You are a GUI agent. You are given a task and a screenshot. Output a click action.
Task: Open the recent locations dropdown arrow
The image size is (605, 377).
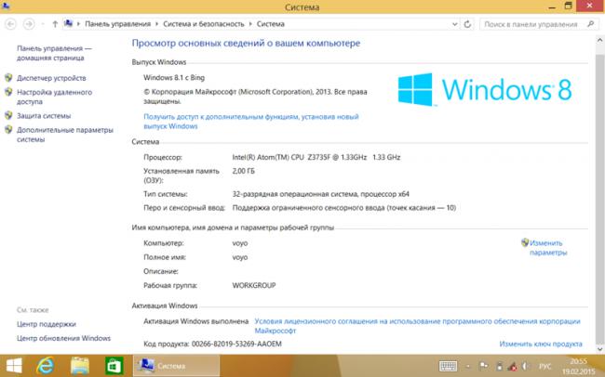coord(43,24)
